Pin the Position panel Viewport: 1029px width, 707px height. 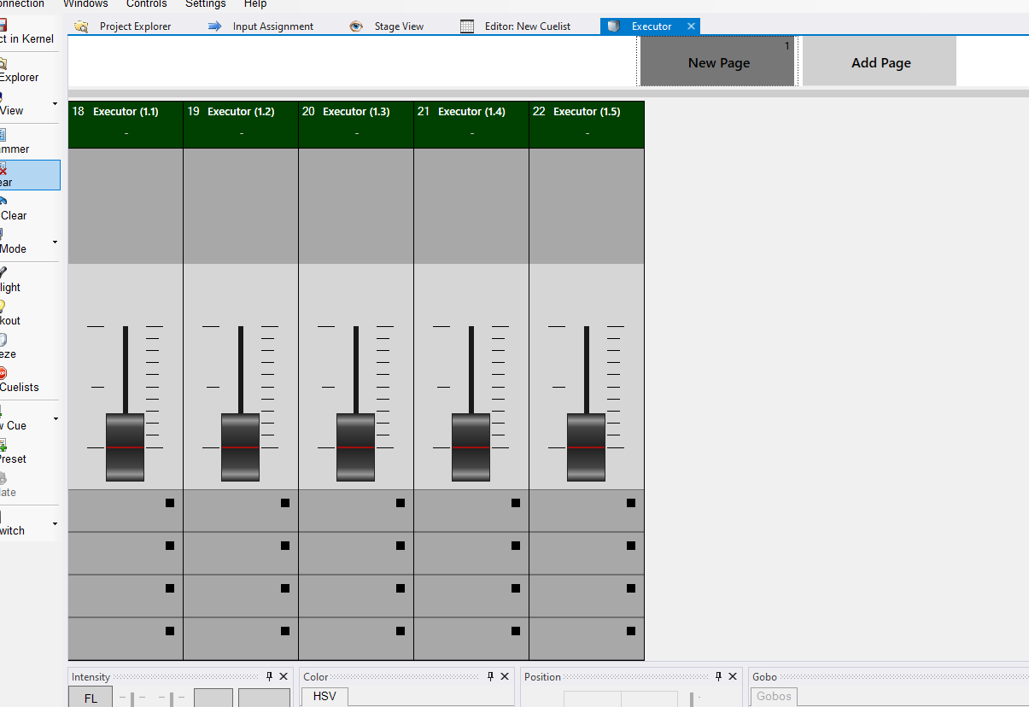point(718,676)
